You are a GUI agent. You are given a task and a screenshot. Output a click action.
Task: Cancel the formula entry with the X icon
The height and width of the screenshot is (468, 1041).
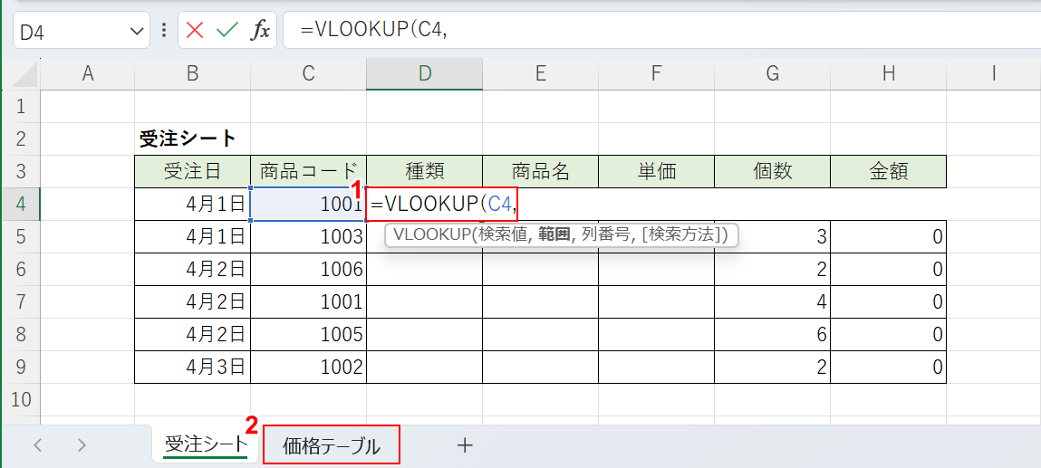click(x=195, y=31)
